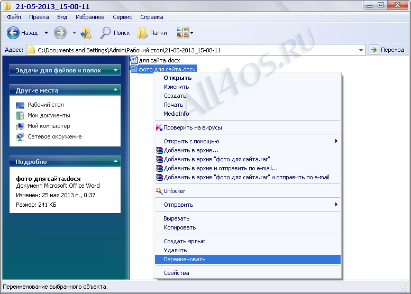This screenshot has width=411, height=294.
Task: Click the Word icon of для сайта.docx
Action: coord(134,60)
